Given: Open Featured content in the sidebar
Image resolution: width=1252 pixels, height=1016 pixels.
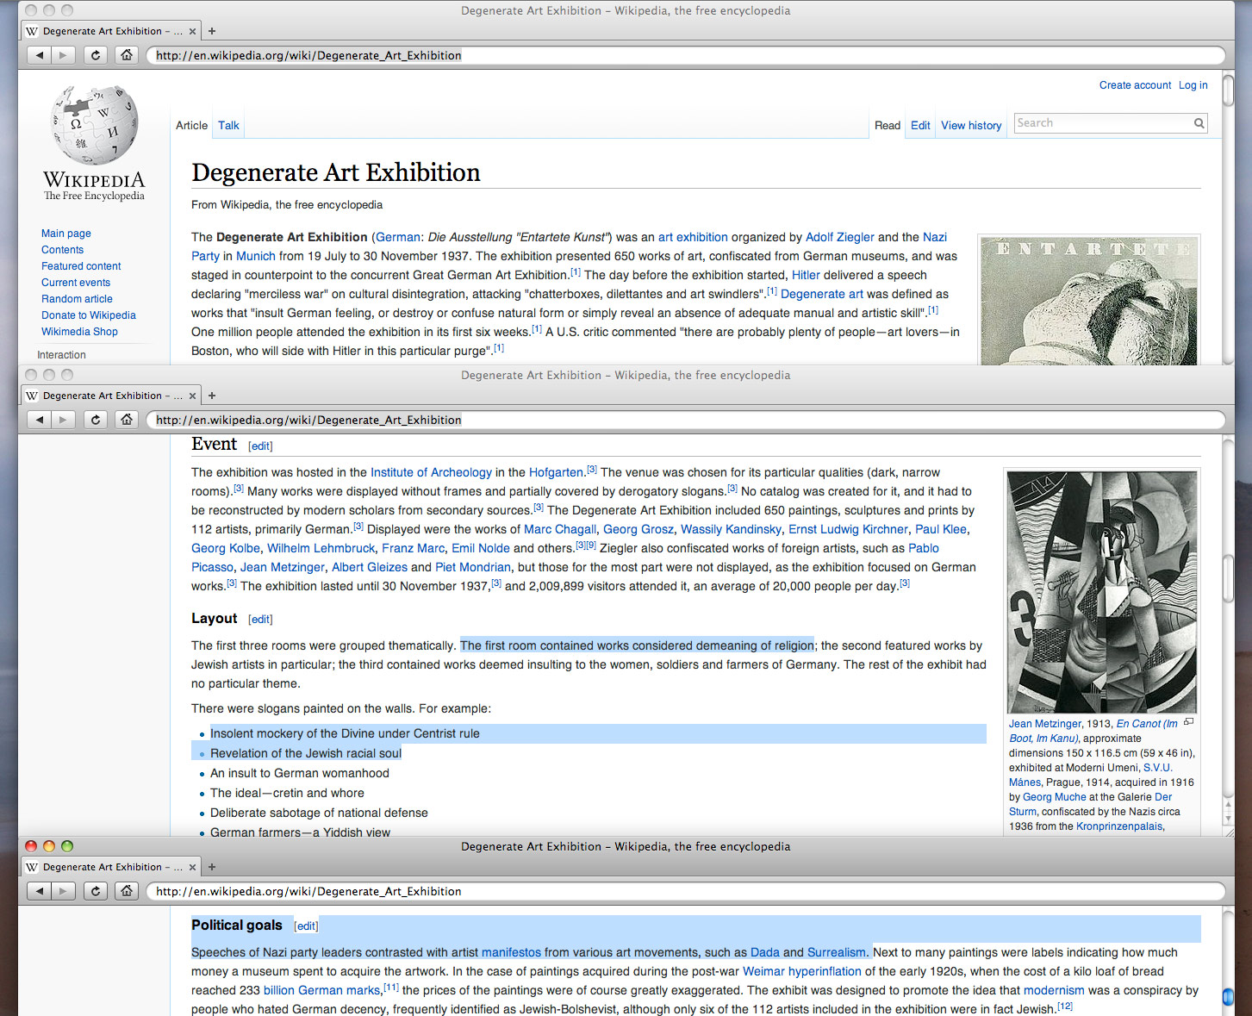Looking at the screenshot, I should 81,266.
